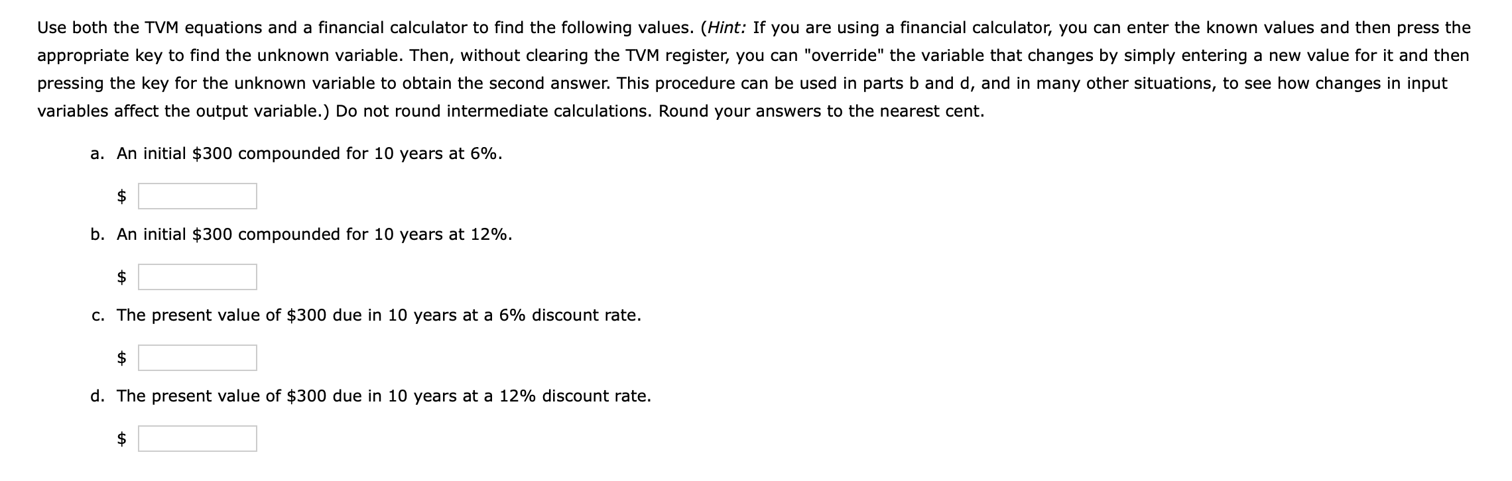Click the part a question text
This screenshot has height=481, width=1512.
point(308,154)
